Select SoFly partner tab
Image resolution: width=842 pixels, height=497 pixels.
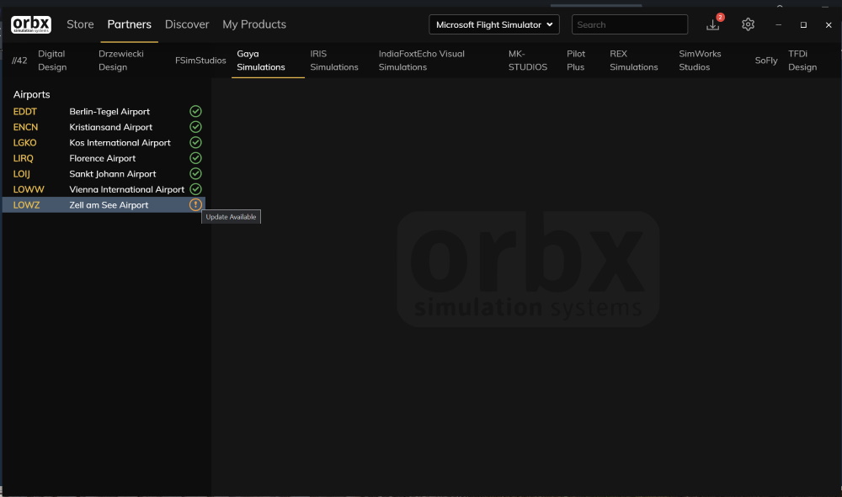(766, 60)
